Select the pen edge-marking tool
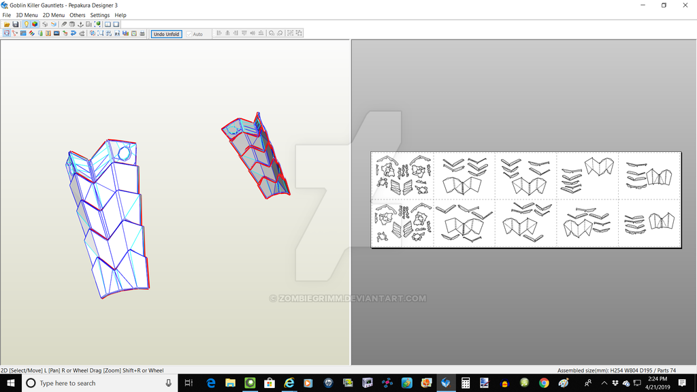 point(63,24)
